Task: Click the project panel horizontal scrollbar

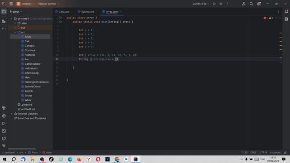Action: pos(22,149)
